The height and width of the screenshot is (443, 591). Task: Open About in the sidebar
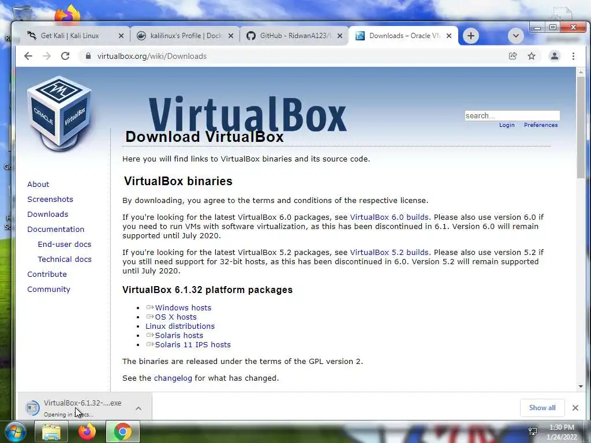pyautogui.click(x=38, y=184)
